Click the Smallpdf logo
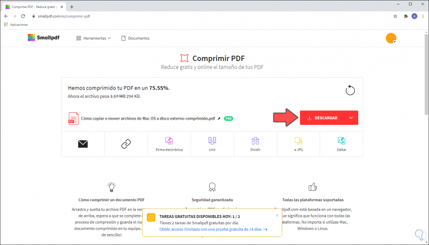This screenshot has width=429, height=245. (43, 38)
